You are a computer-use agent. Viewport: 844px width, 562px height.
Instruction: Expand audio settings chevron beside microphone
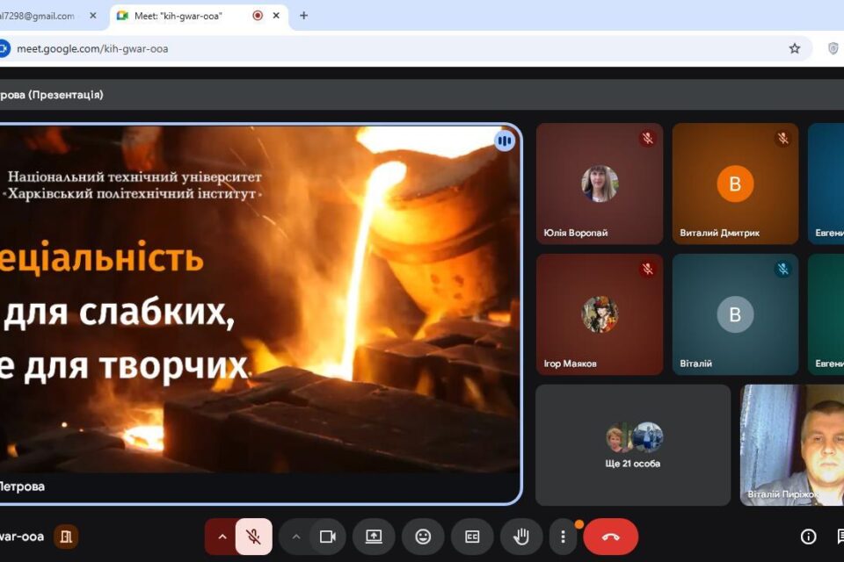222,537
